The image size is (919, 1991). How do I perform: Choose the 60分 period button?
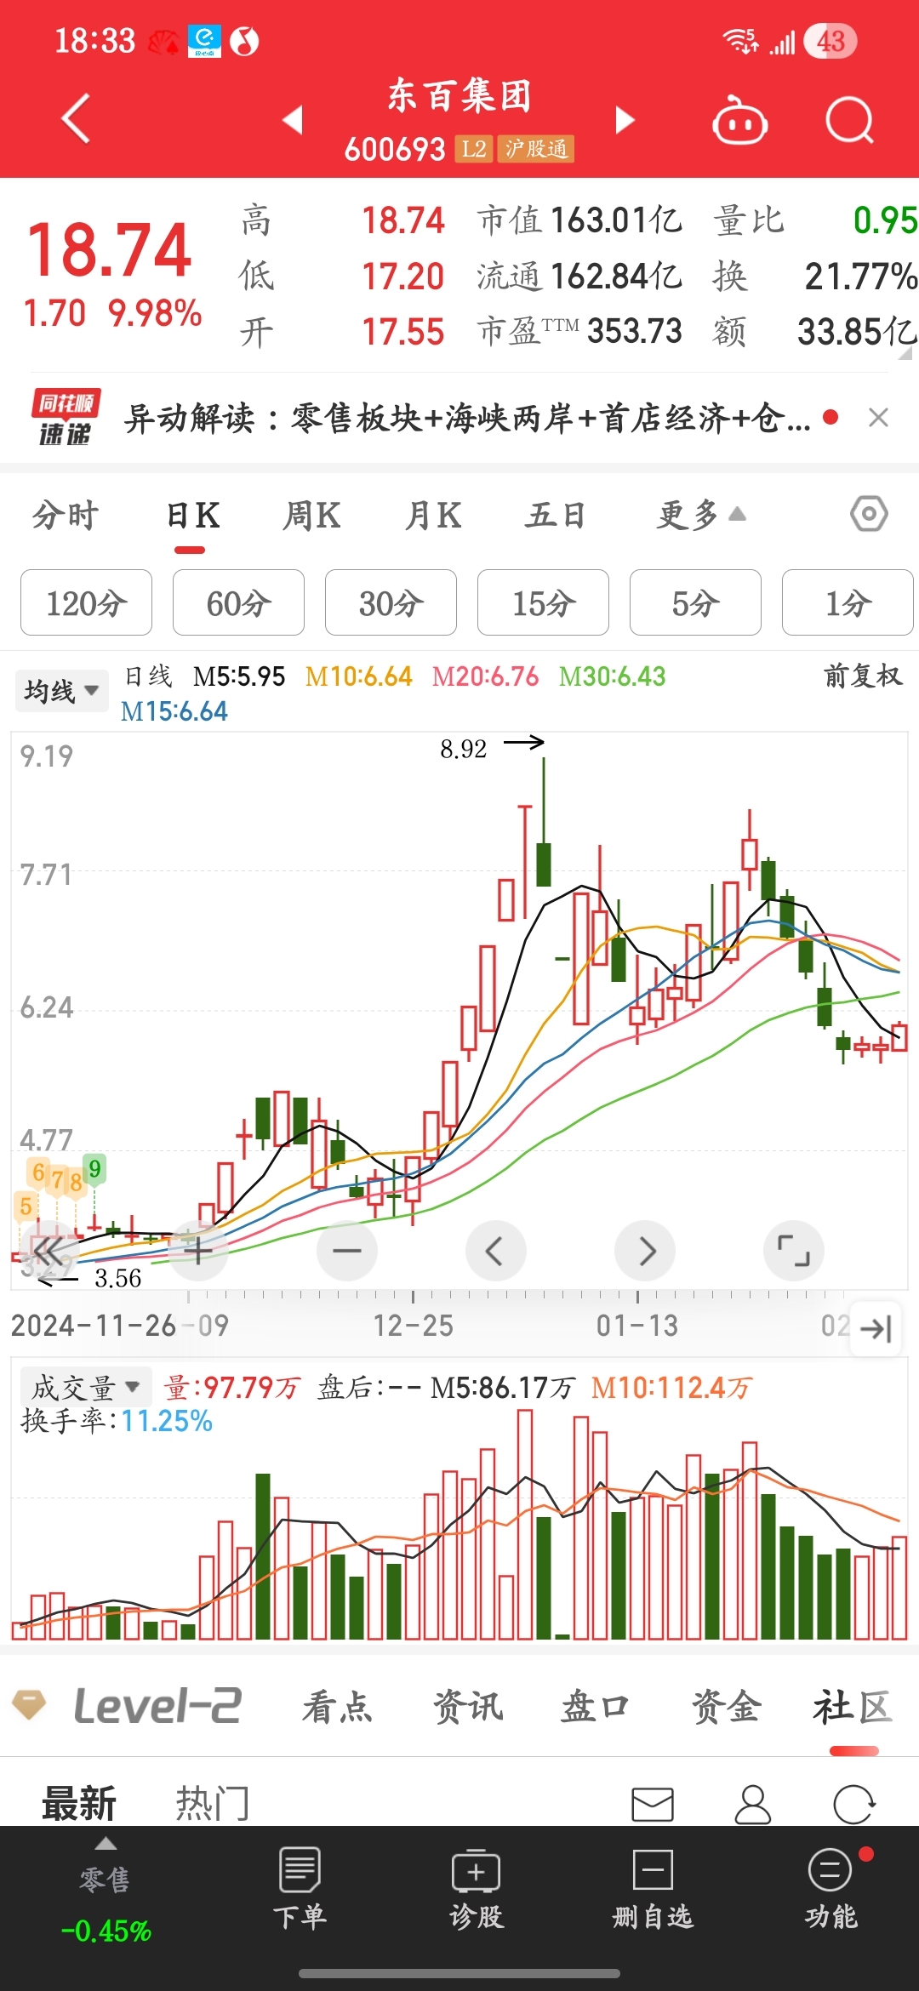click(x=238, y=602)
